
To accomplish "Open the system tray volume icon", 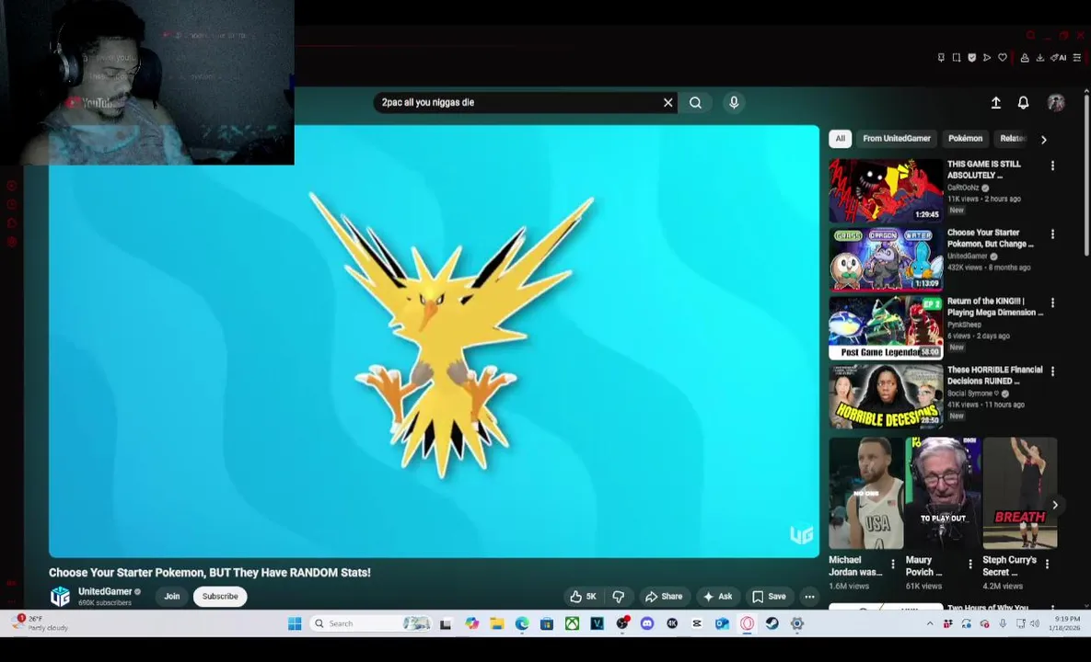I will point(1036,623).
